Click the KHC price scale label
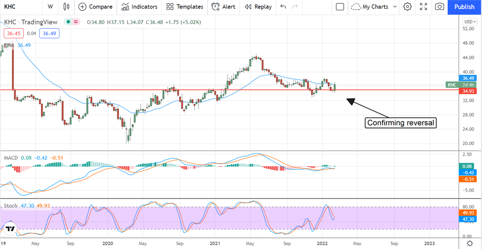The width and height of the screenshot is (482, 249). click(x=452, y=85)
